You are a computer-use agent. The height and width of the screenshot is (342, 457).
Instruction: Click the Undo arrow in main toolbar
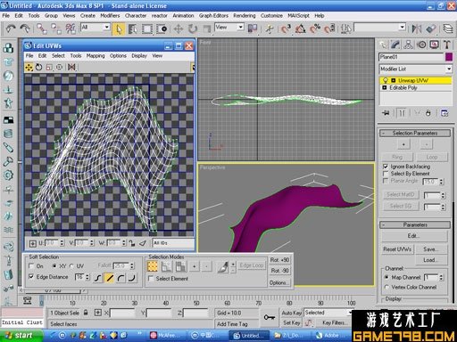11,28
